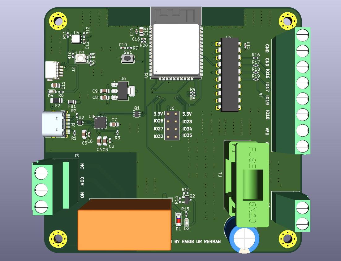The image size is (341, 261).
Task: Click voltage regulator U6 body
Action: (123, 91)
